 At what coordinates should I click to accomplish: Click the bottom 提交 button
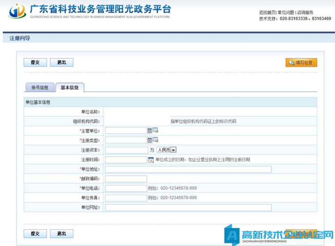point(35,233)
